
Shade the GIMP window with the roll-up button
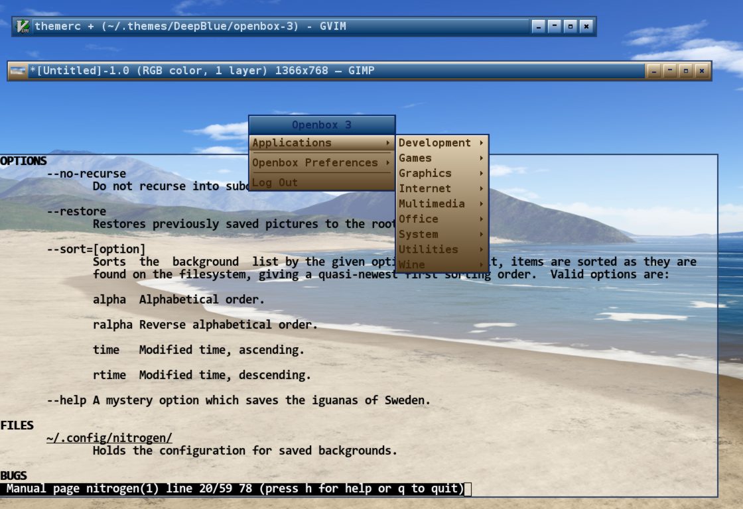pyautogui.click(x=670, y=71)
